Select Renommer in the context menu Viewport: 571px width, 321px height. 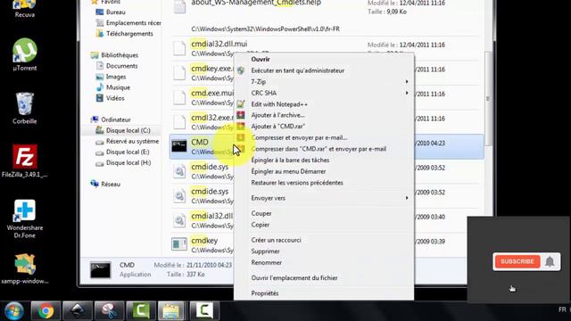266,263
